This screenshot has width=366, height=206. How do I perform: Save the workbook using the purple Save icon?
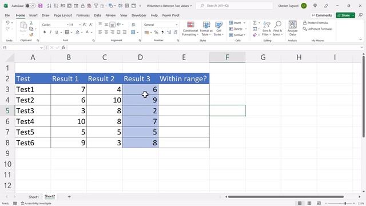[x=41, y=6]
